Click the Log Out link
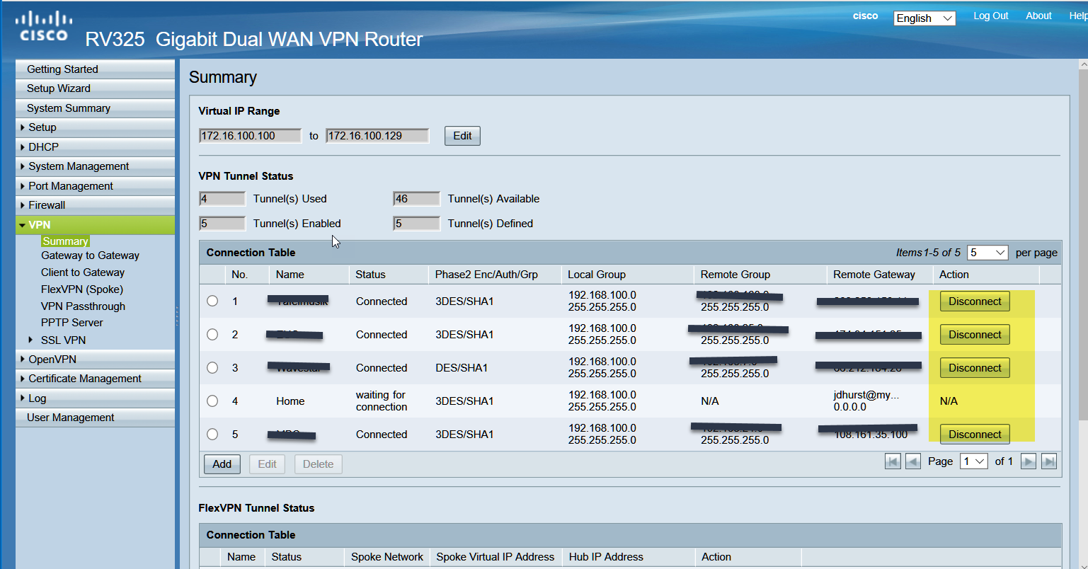The height and width of the screenshot is (569, 1088). click(x=990, y=16)
